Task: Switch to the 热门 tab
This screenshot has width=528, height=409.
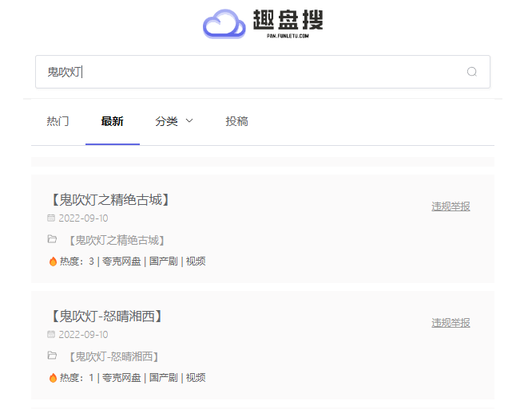Action: tap(58, 121)
